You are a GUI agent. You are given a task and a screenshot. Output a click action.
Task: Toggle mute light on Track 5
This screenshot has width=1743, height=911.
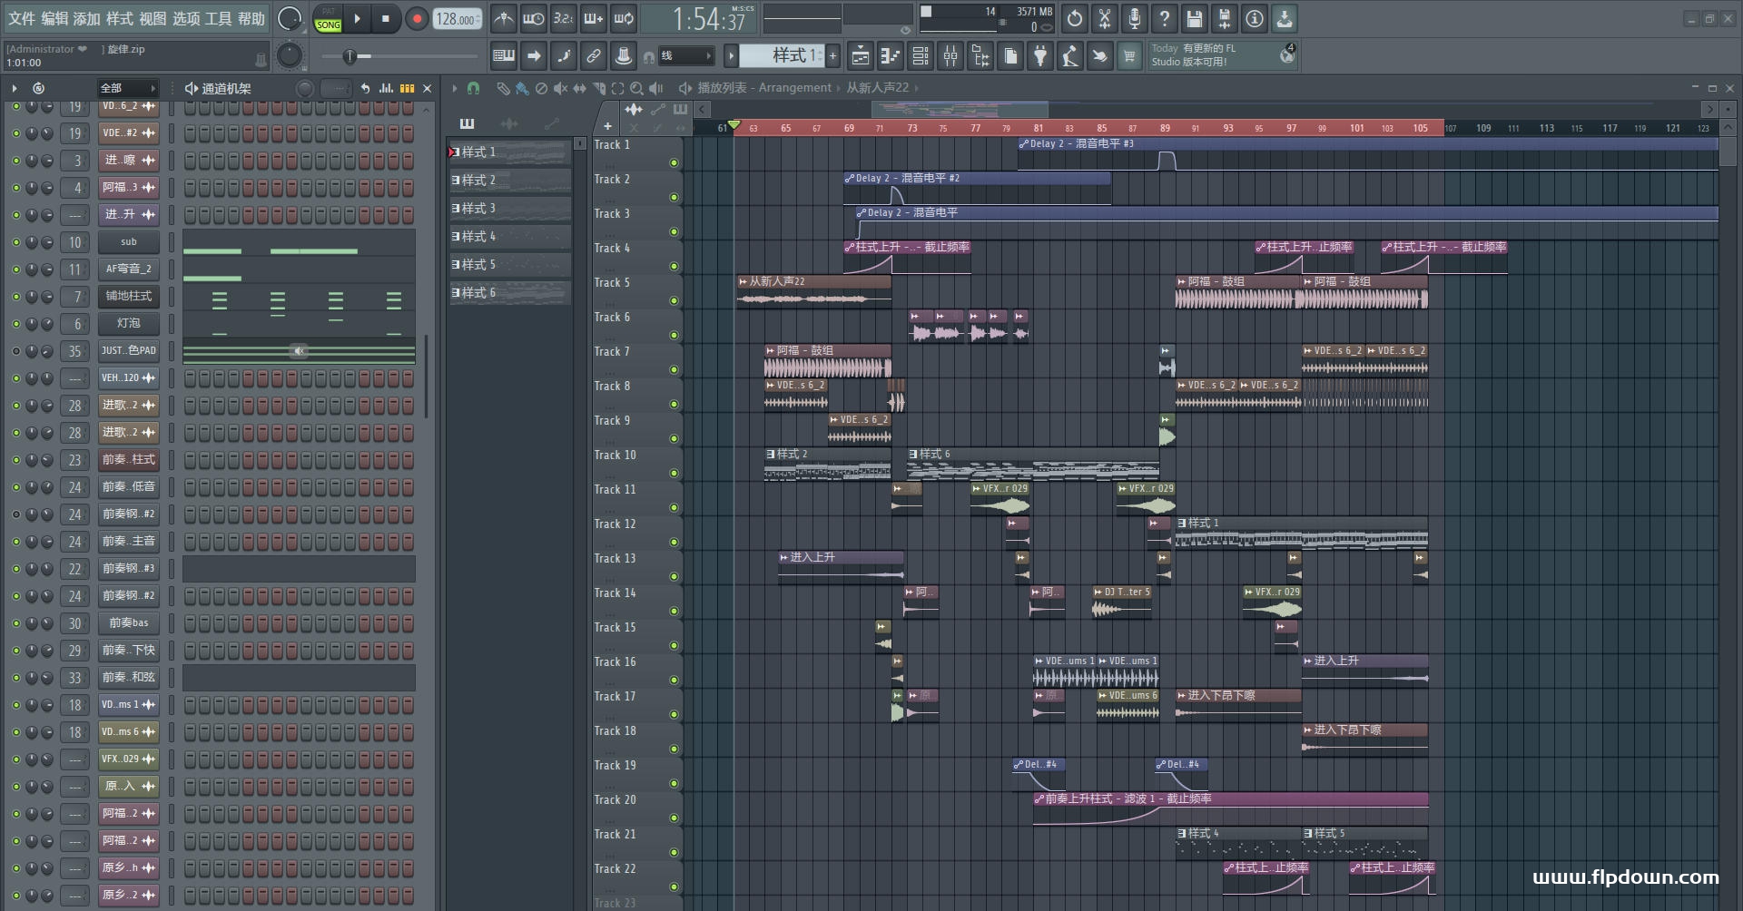coord(674,300)
